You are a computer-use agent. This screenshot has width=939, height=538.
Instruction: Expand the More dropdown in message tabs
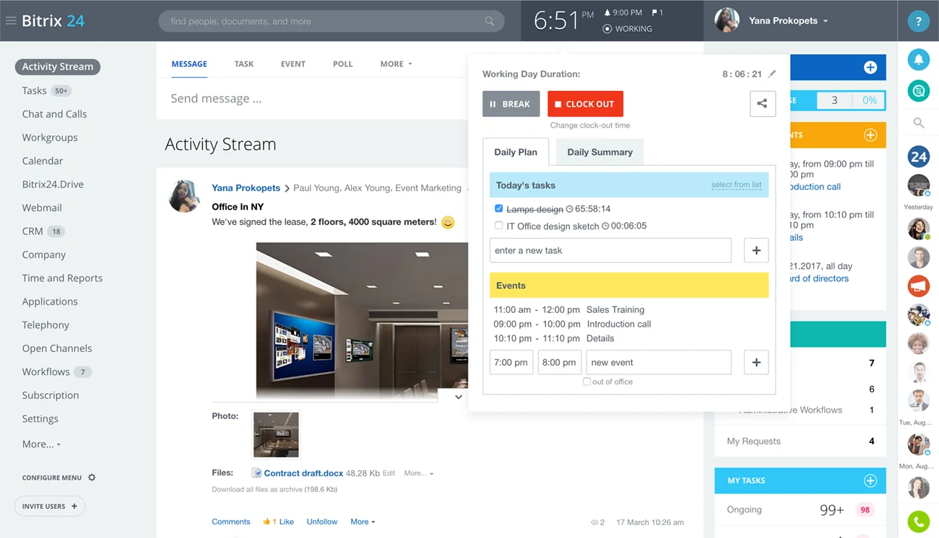tap(396, 64)
